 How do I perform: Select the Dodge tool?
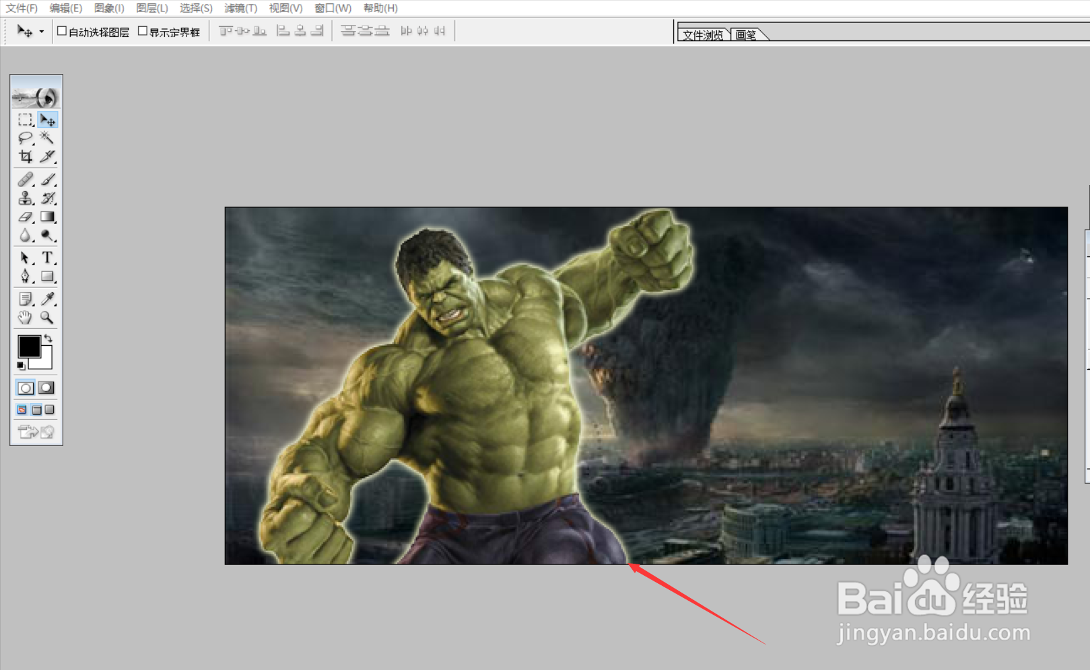click(47, 235)
